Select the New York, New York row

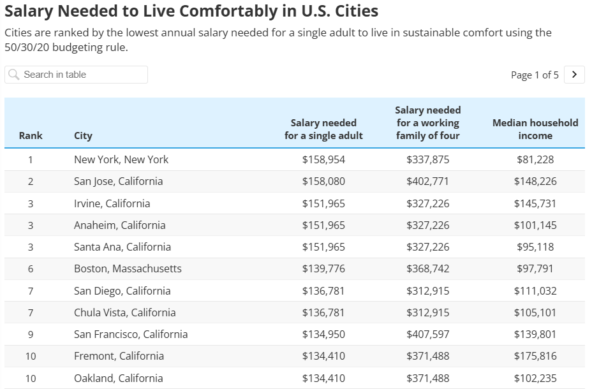click(121, 159)
